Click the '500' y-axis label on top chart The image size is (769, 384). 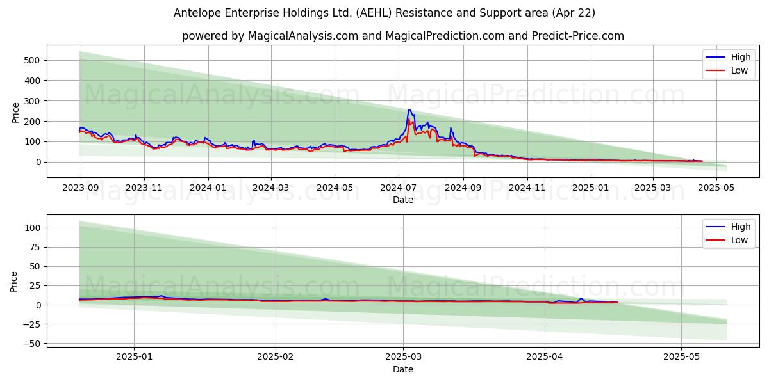click(33, 60)
